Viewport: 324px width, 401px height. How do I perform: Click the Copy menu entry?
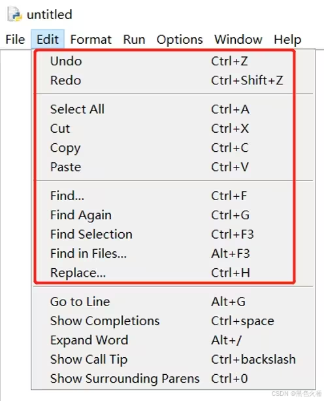(x=173, y=148)
